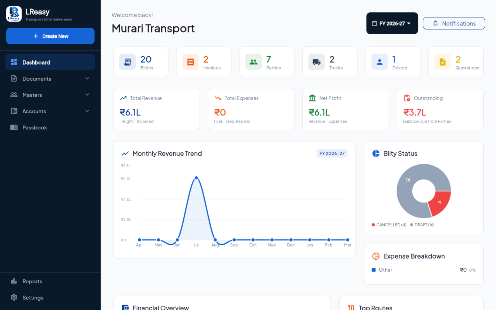This screenshot has height=310, width=496.
Task: Click the Murari Transport heading
Action: pos(153,28)
